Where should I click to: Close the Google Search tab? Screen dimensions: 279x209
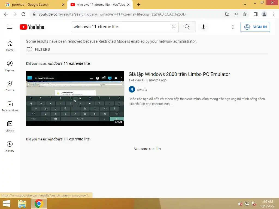pos(63,5)
